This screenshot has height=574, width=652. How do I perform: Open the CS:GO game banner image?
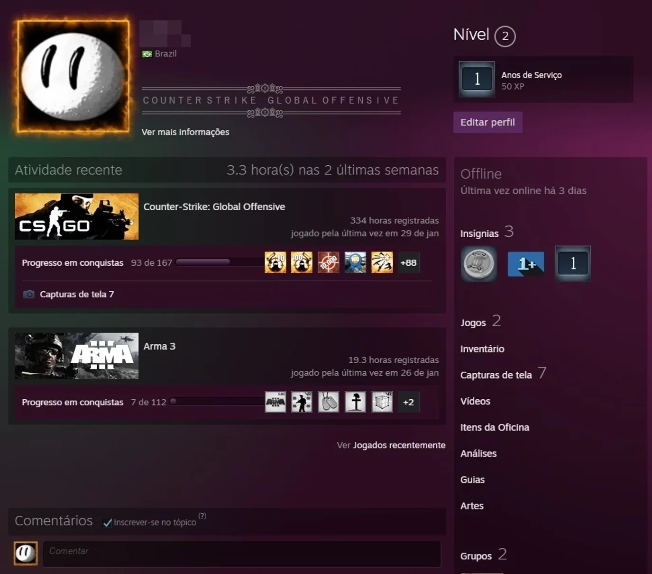tap(77, 216)
